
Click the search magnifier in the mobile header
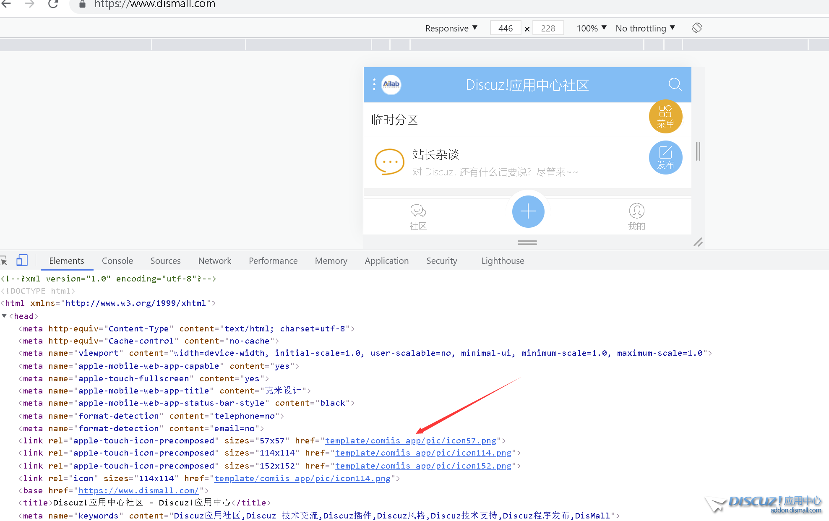tap(675, 84)
